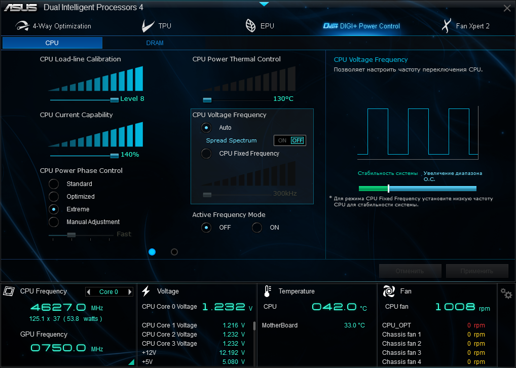Turn Spread Spectrum OFF
516x368 pixels.
coord(298,140)
